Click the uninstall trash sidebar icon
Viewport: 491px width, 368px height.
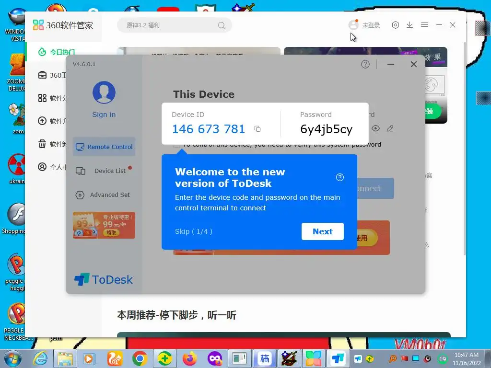click(x=42, y=144)
